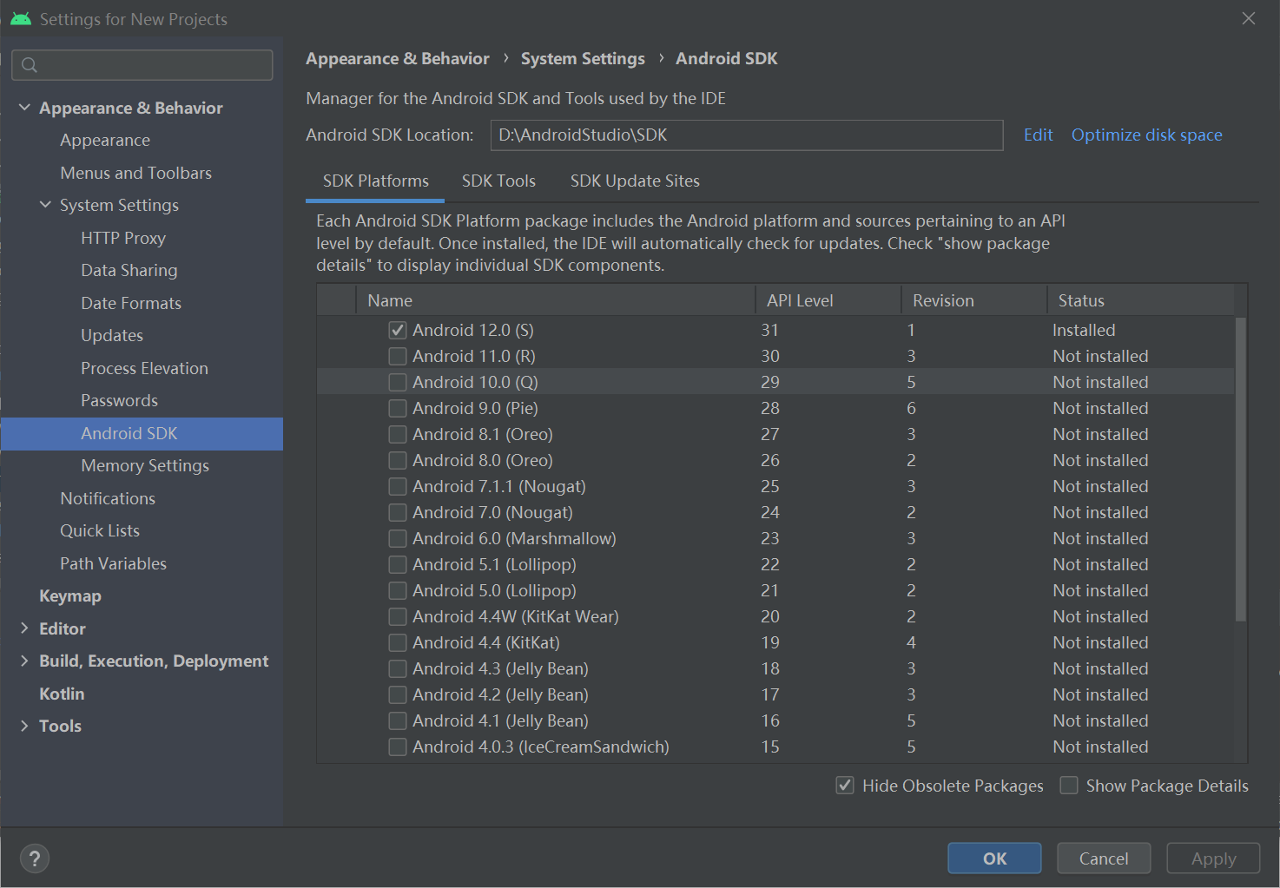
Task: Collapse System Settings tree node
Action: point(45,205)
